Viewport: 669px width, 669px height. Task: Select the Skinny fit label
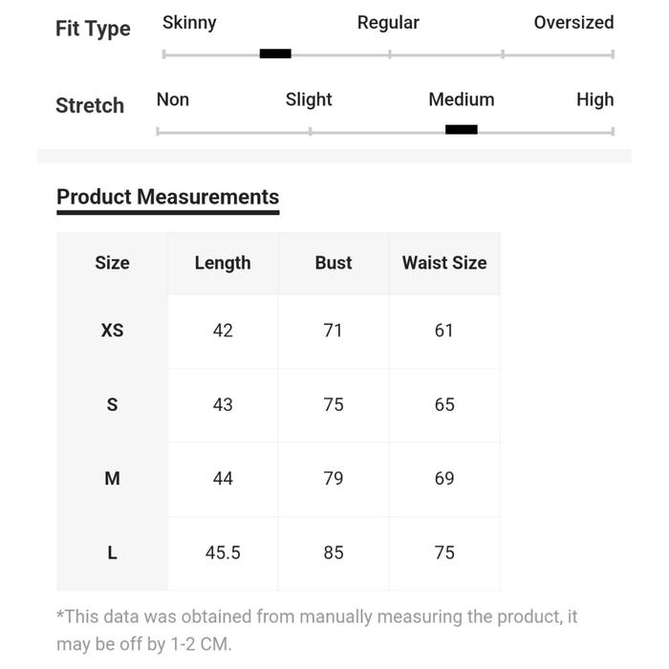189,22
